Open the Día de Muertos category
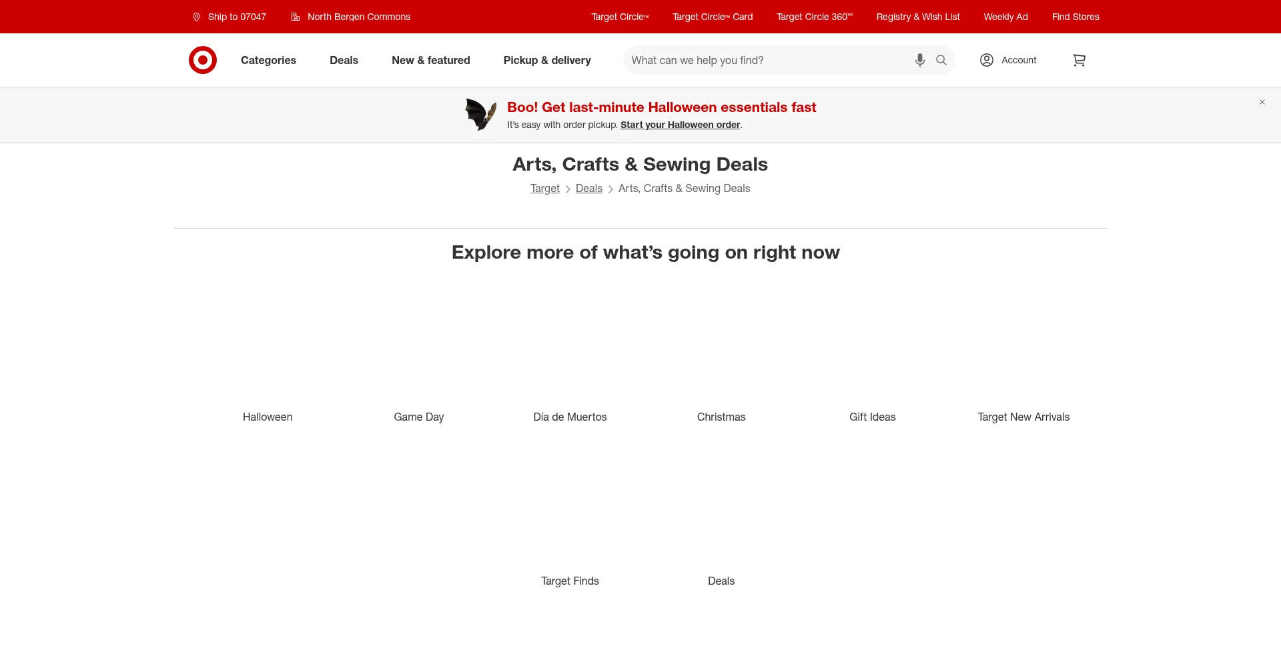The height and width of the screenshot is (662, 1281). coord(570,417)
